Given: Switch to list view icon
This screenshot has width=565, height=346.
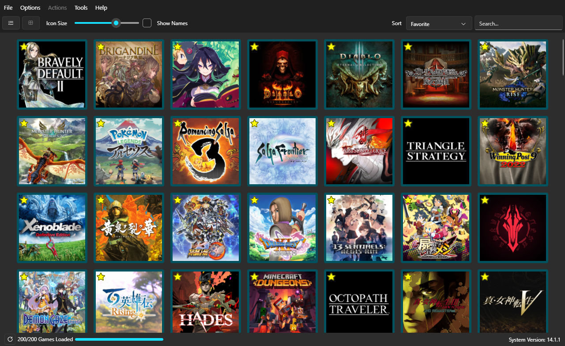Looking at the screenshot, I should (11, 23).
